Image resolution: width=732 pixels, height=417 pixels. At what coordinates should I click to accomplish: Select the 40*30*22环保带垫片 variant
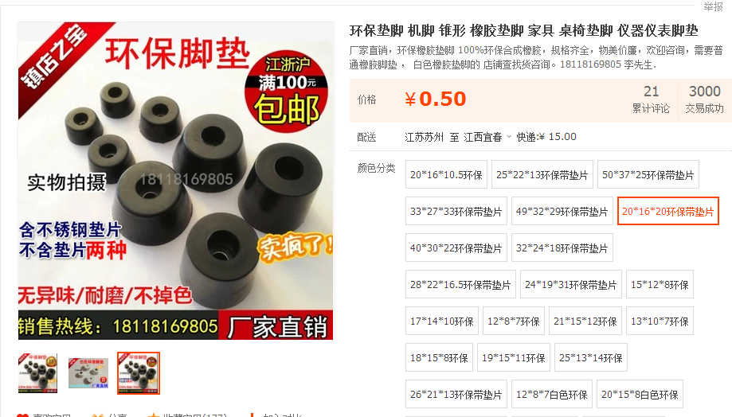tap(456, 247)
